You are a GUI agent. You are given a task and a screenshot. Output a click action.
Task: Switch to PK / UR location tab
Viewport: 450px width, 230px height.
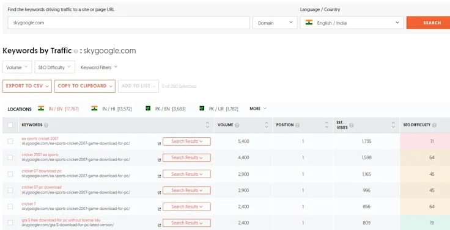[x=224, y=109]
